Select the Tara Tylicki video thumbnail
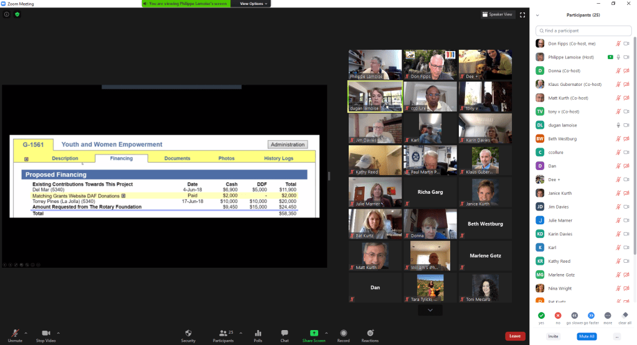The height and width of the screenshot is (345, 637). [x=430, y=288]
